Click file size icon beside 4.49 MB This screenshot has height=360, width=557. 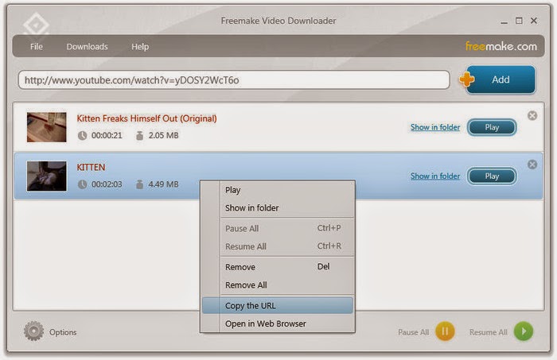pyautogui.click(x=139, y=184)
